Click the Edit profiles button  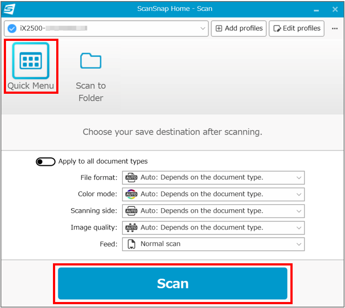pyautogui.click(x=296, y=28)
